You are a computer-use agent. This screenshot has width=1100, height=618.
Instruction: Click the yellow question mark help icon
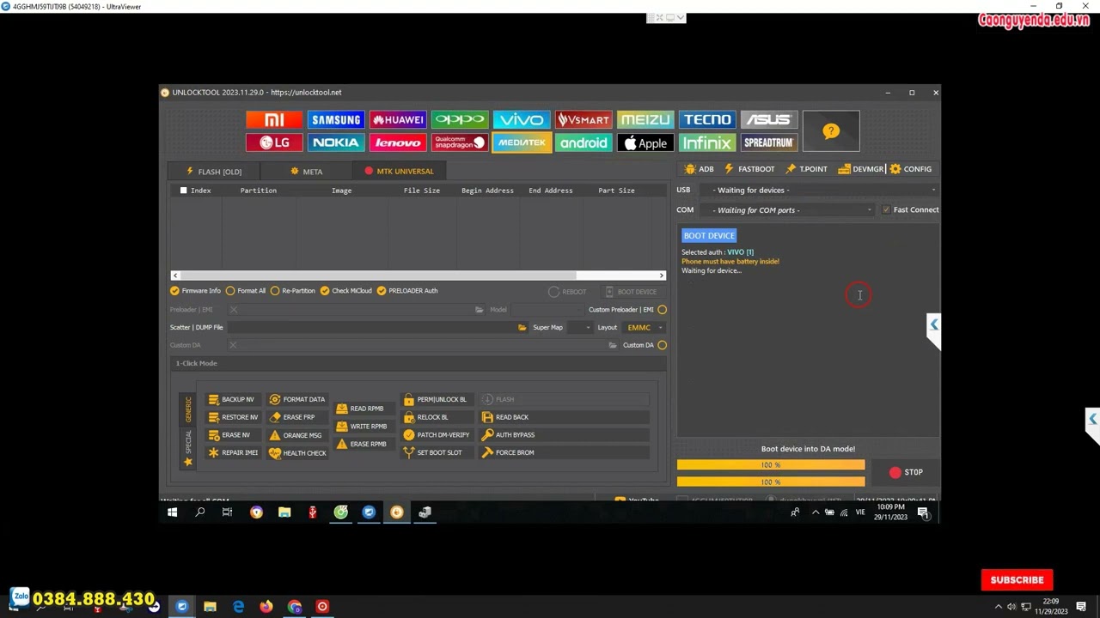pyautogui.click(x=830, y=131)
